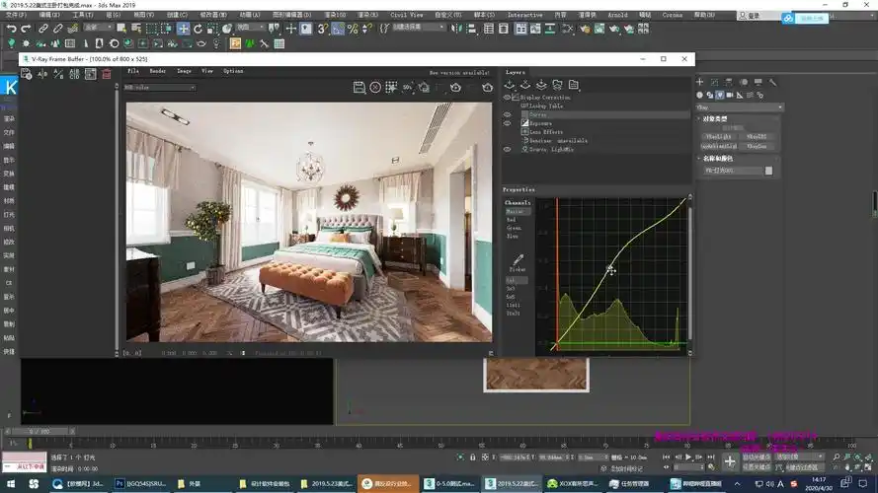Click the VRayIES object type button

coord(757,136)
